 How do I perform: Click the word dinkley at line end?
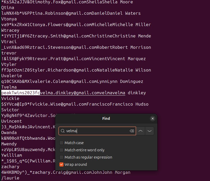[x=137, y=93]
